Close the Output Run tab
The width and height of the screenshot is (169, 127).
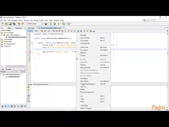(x=50, y=84)
